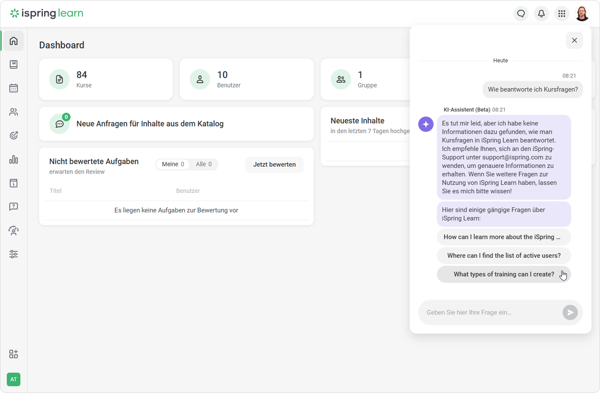This screenshot has height=393, width=600.
Task: Click the question input field in chat
Action: coord(490,312)
